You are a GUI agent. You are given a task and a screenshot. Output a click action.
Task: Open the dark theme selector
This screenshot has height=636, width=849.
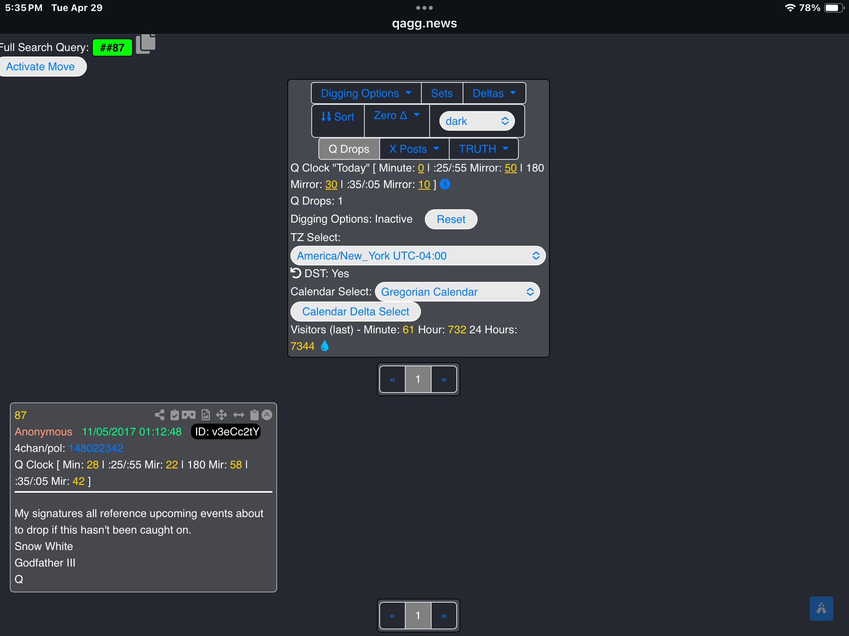tap(477, 121)
